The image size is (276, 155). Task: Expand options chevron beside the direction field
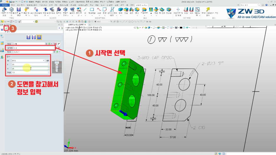[x=54, y=52]
